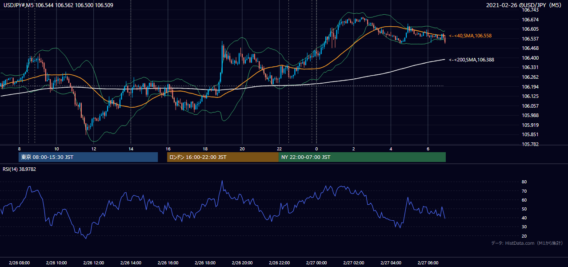Click price axis value 106.400

(530, 58)
